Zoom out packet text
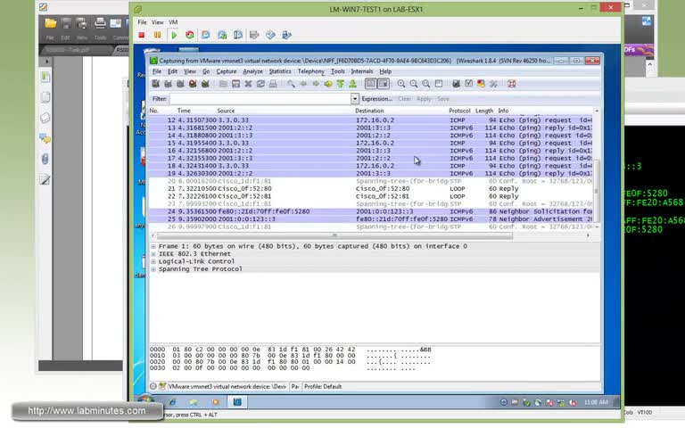The height and width of the screenshot is (428, 685). (x=413, y=84)
